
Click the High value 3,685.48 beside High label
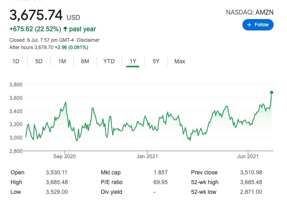[x=57, y=182]
